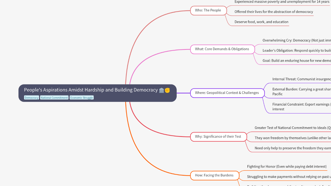Click the classical building emoji in the title

tap(161, 90)
